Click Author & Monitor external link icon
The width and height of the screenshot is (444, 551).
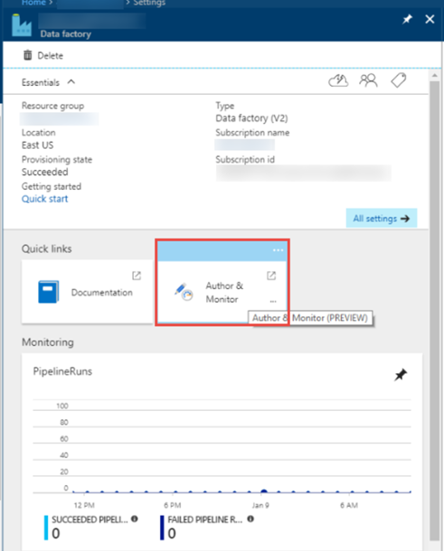point(271,275)
